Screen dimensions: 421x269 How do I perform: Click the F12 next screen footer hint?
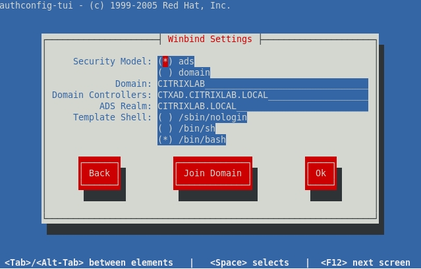coord(366,262)
